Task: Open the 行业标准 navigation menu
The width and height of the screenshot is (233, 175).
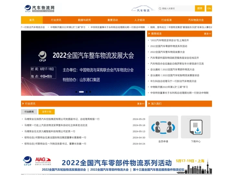Action: (166, 20)
